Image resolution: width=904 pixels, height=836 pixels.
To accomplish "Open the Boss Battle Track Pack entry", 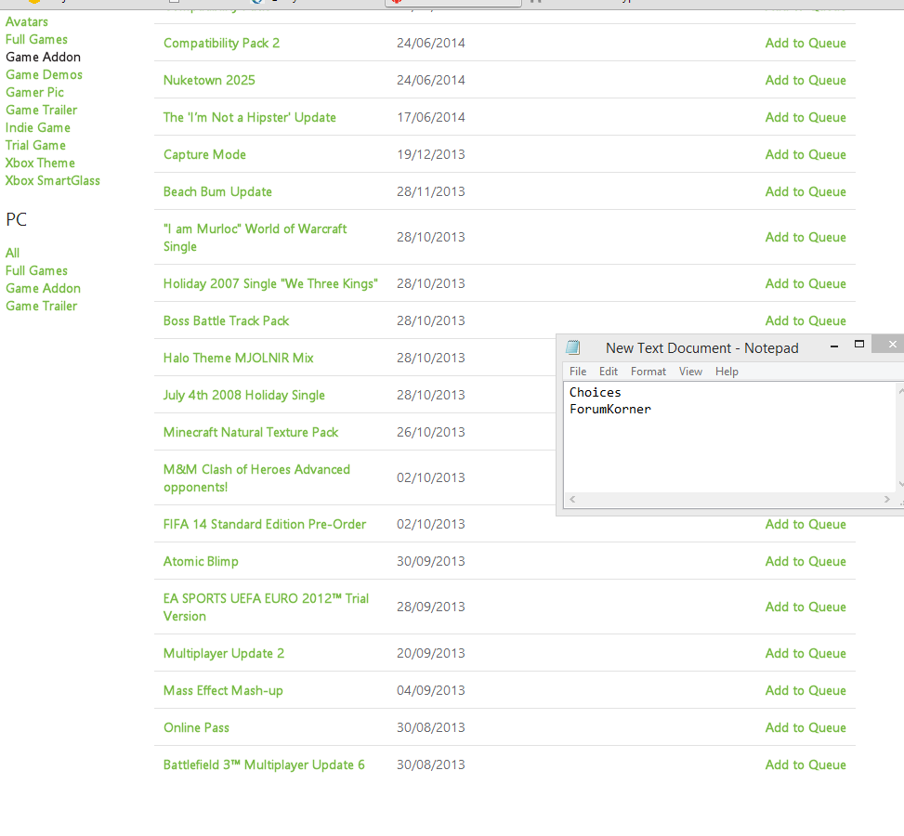I will 226,321.
